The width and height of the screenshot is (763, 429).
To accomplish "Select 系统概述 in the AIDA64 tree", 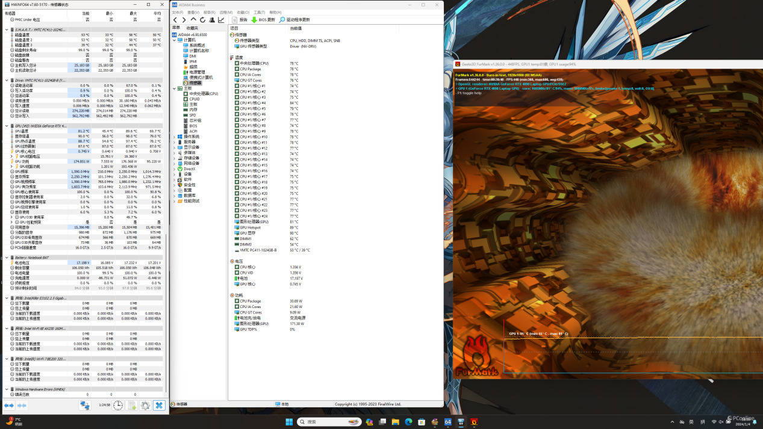I will tap(197, 45).
